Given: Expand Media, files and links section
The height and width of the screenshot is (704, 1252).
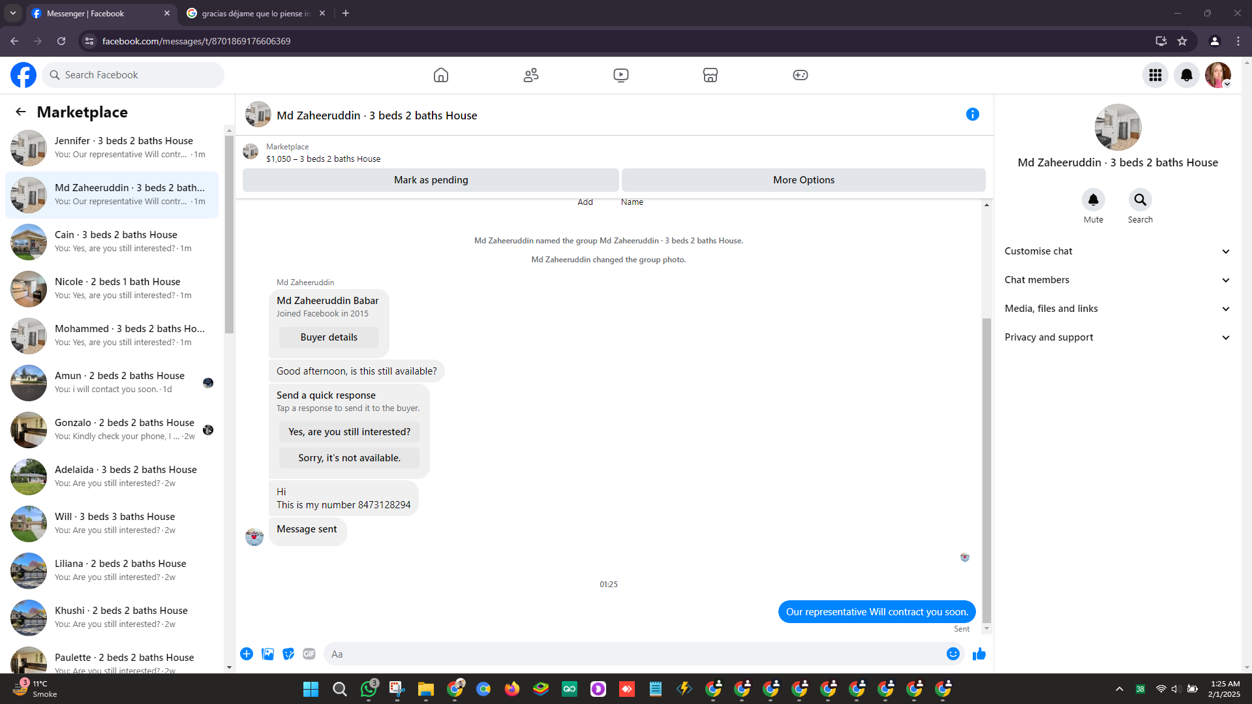Looking at the screenshot, I should click(1118, 309).
